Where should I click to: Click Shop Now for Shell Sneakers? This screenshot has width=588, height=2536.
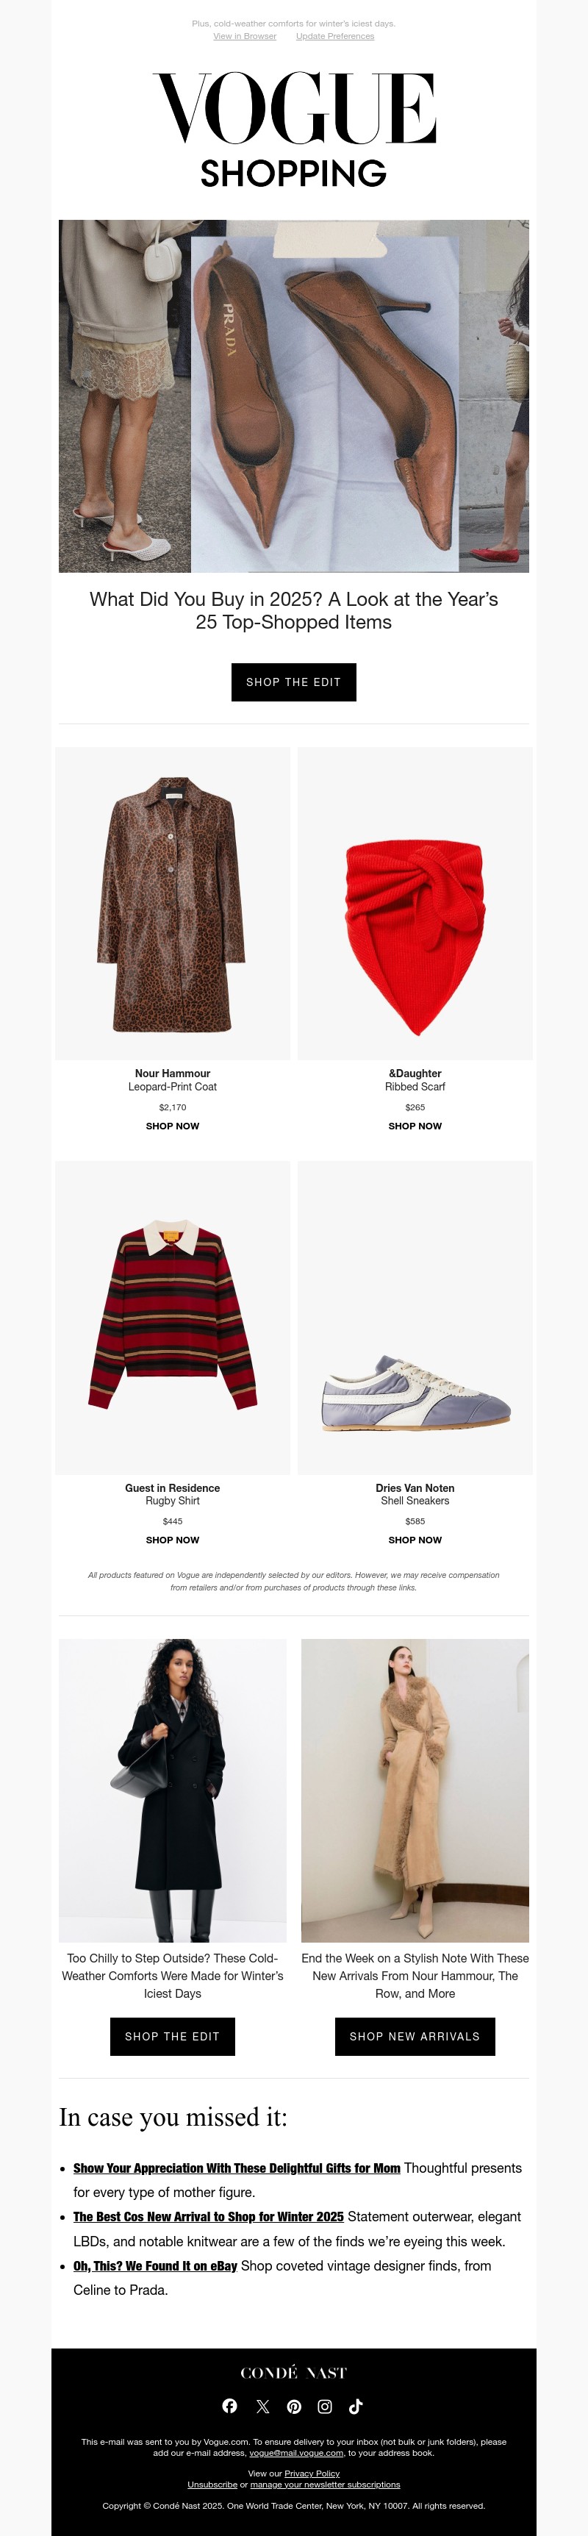point(415,1540)
